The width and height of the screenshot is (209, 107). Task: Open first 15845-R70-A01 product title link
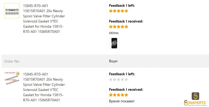[44, 19]
